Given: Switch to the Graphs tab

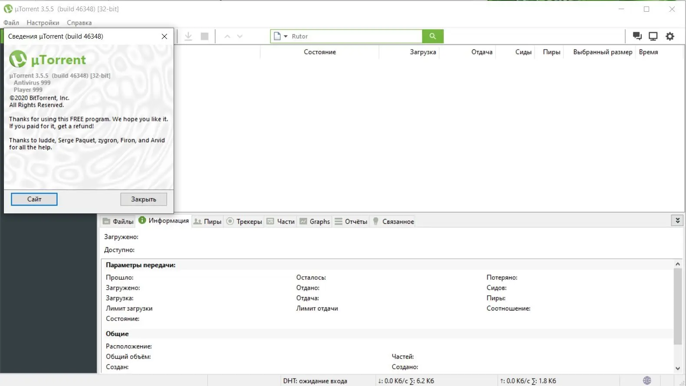Looking at the screenshot, I should (x=315, y=222).
